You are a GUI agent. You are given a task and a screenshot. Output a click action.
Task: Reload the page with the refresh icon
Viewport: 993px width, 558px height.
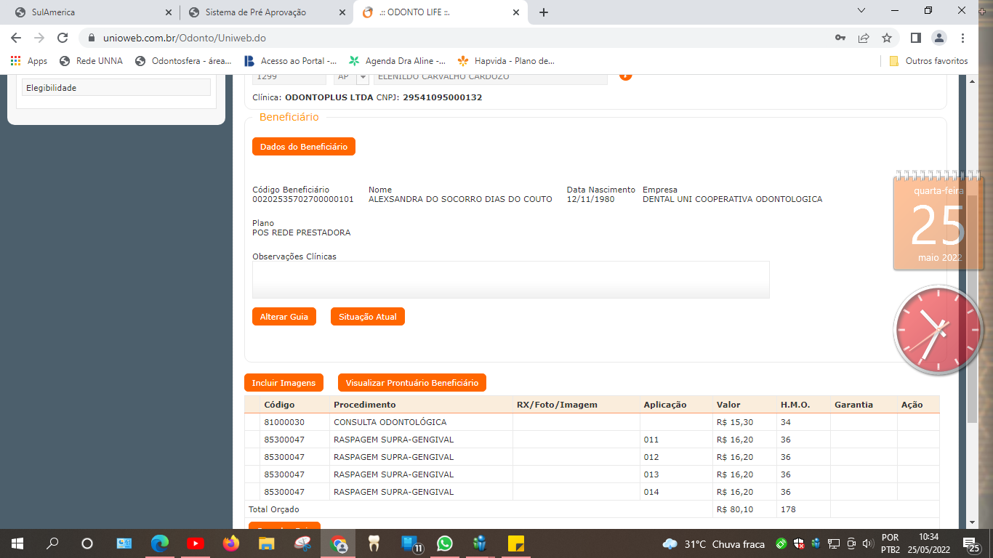[63, 38]
